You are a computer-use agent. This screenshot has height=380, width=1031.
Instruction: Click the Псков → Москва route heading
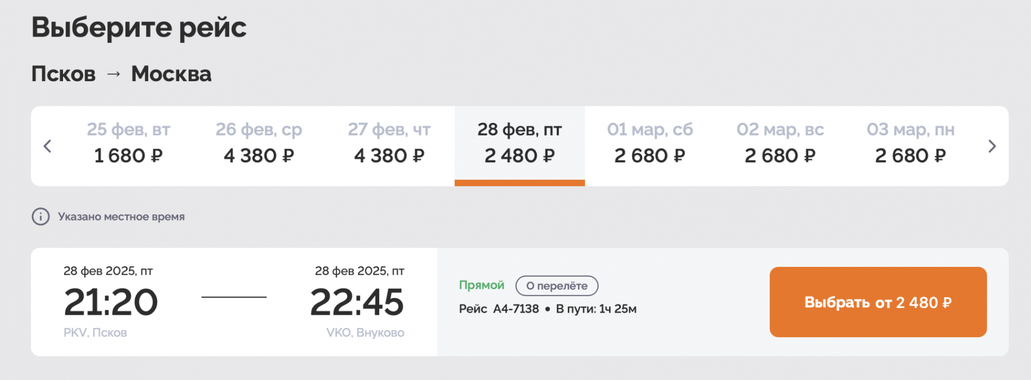[121, 74]
